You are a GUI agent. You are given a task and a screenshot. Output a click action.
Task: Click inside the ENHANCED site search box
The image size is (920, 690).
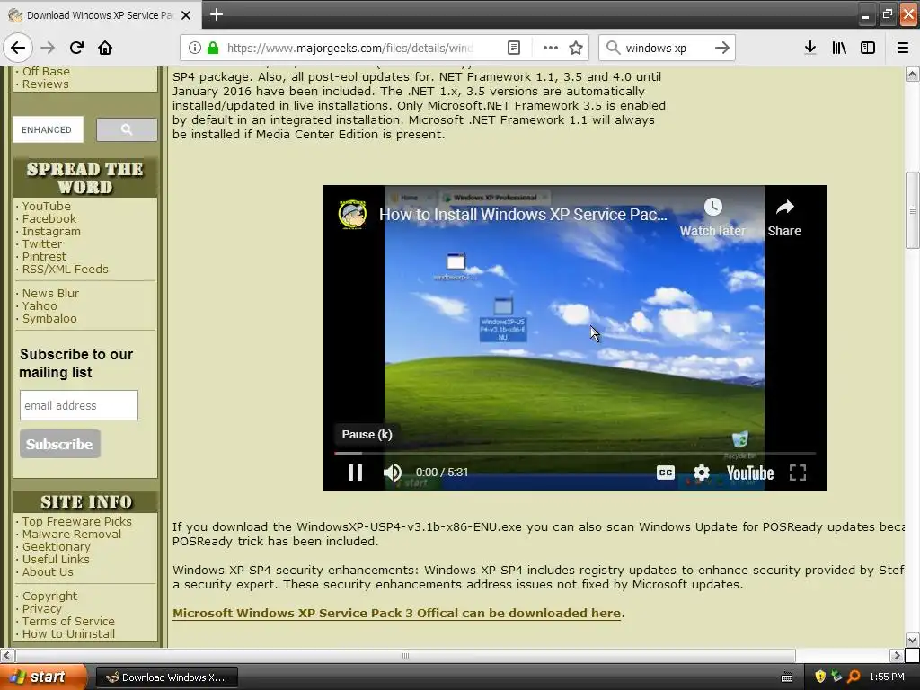(x=49, y=129)
